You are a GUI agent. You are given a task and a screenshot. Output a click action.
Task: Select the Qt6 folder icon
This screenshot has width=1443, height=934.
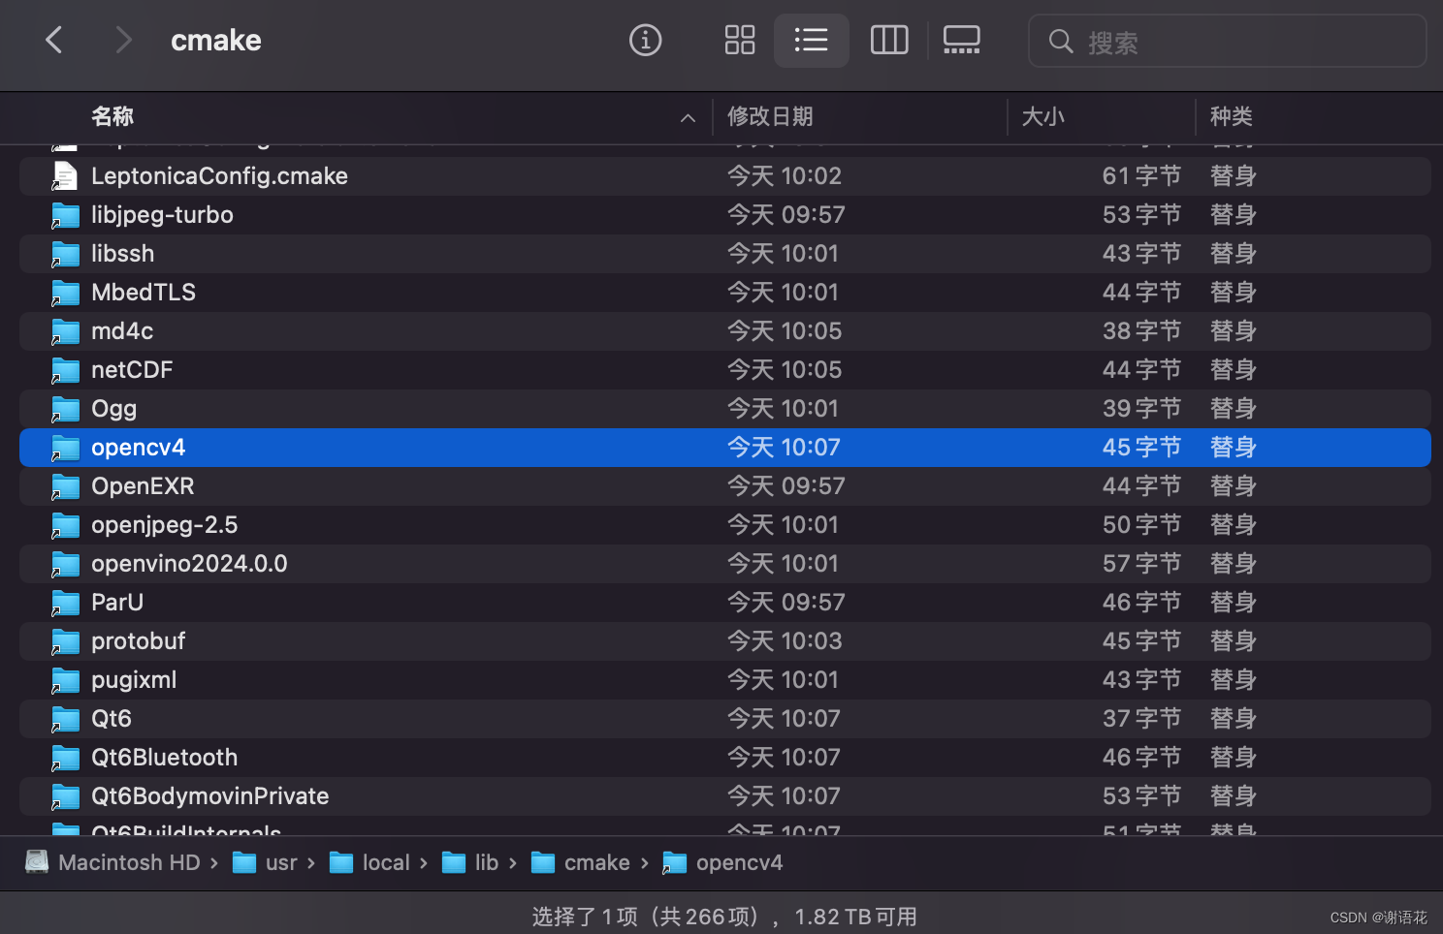click(65, 719)
